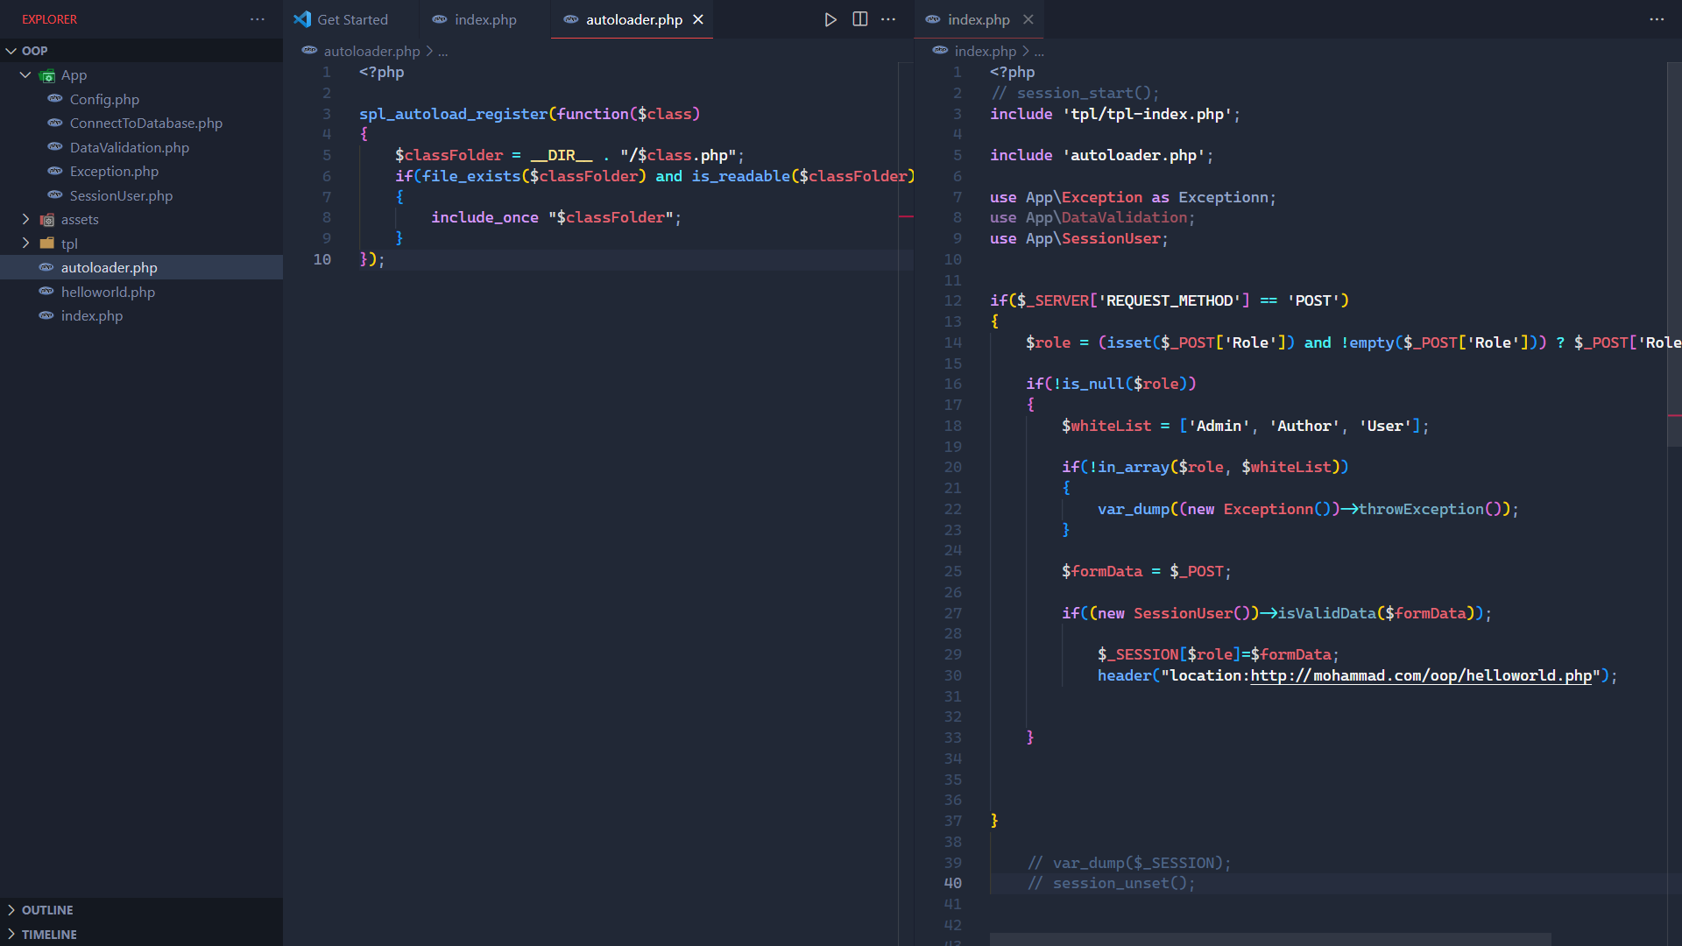Open Exception.php in explorer

click(114, 172)
